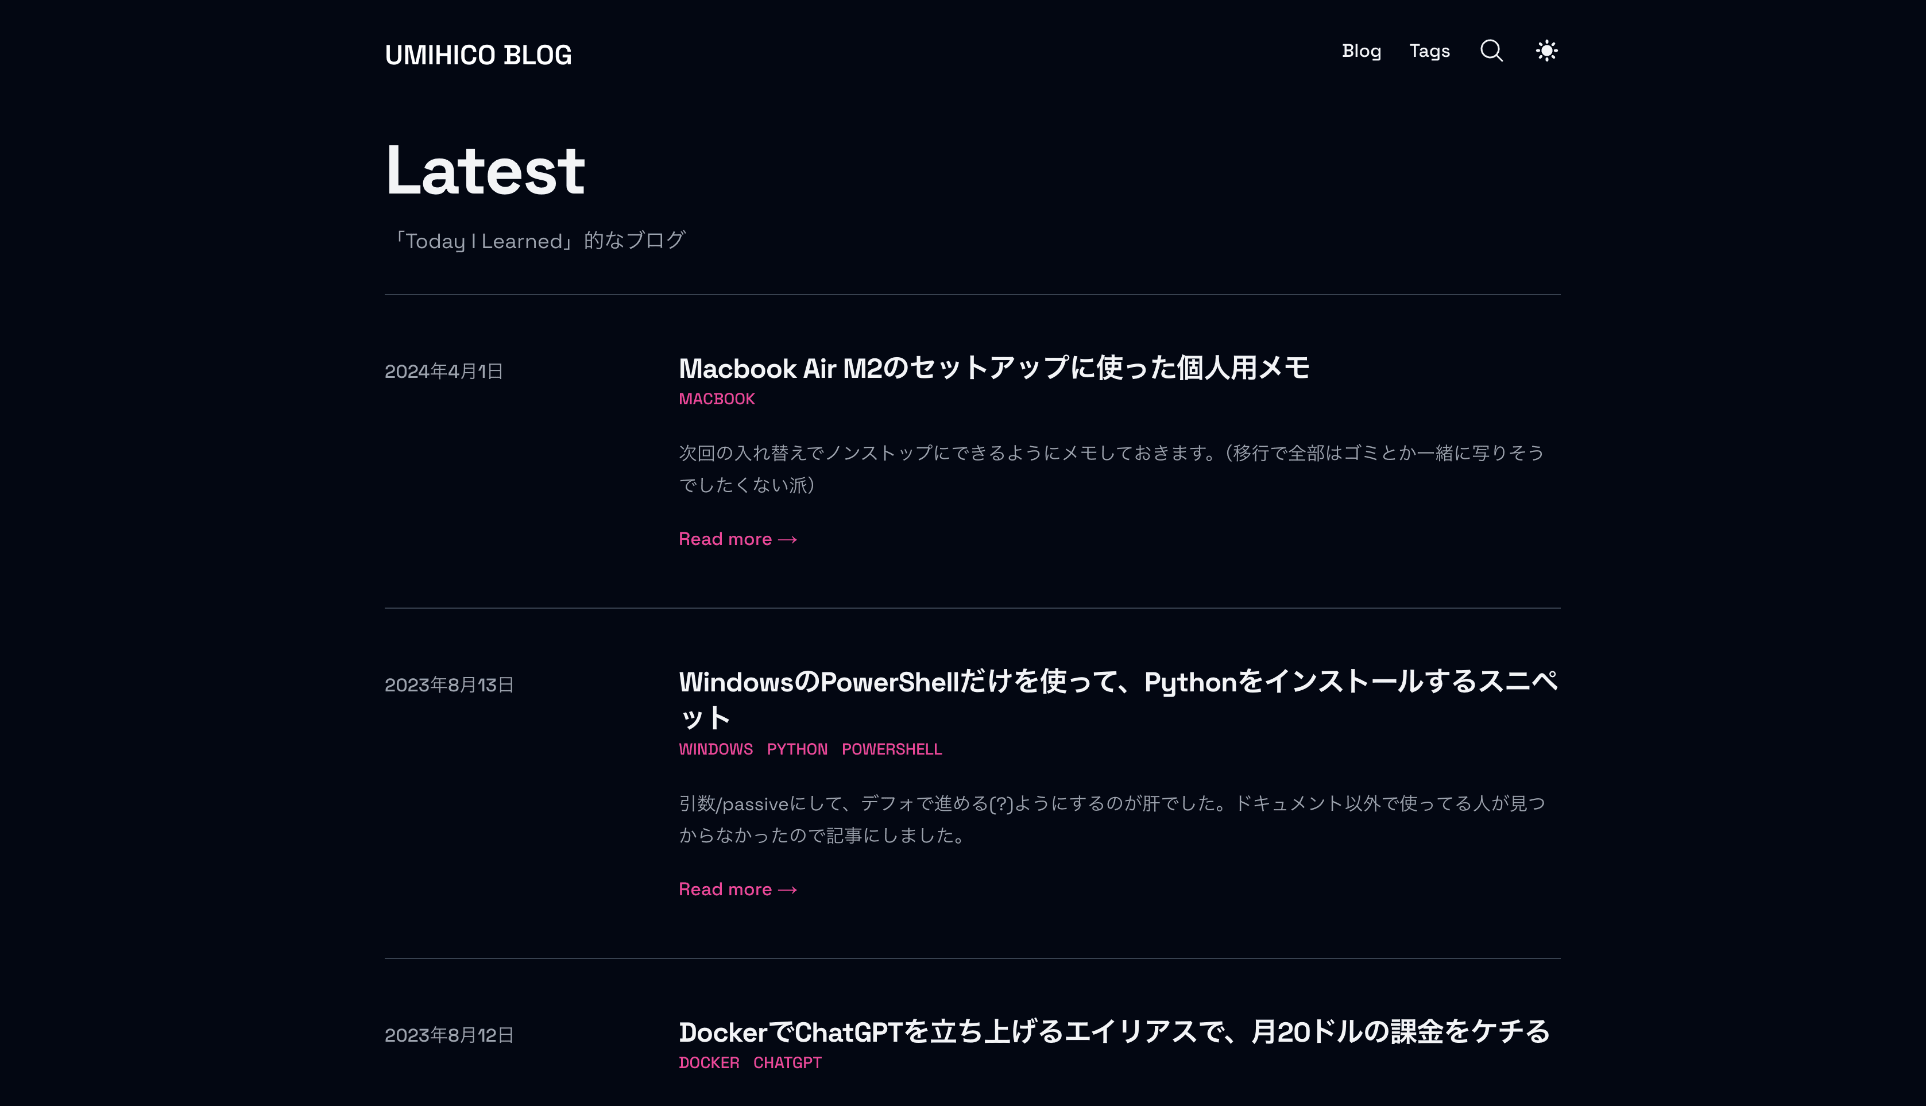Select the CHATGPT tag
Image resolution: width=1926 pixels, height=1106 pixels.
pos(787,1063)
